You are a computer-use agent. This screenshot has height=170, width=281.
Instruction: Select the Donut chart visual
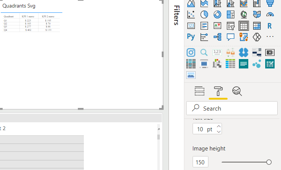pos(217,15)
